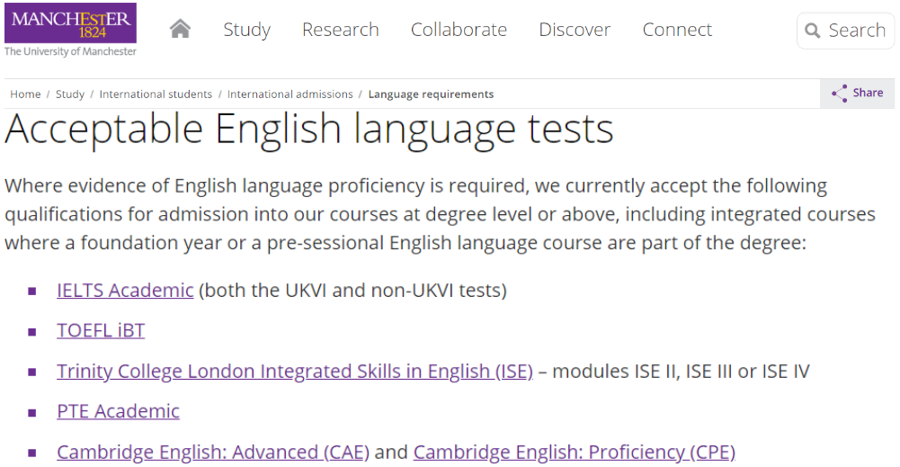Screen dimensions: 900x467
Task: Open the Research menu
Action: [x=340, y=30]
